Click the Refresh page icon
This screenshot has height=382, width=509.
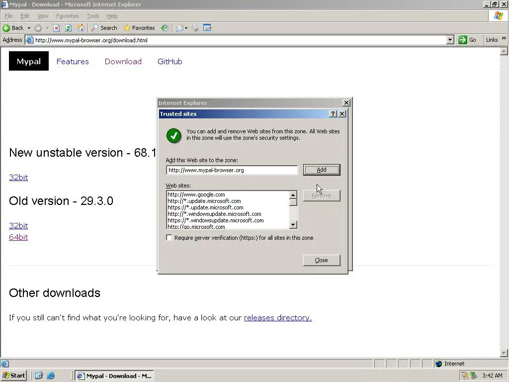coord(68,28)
